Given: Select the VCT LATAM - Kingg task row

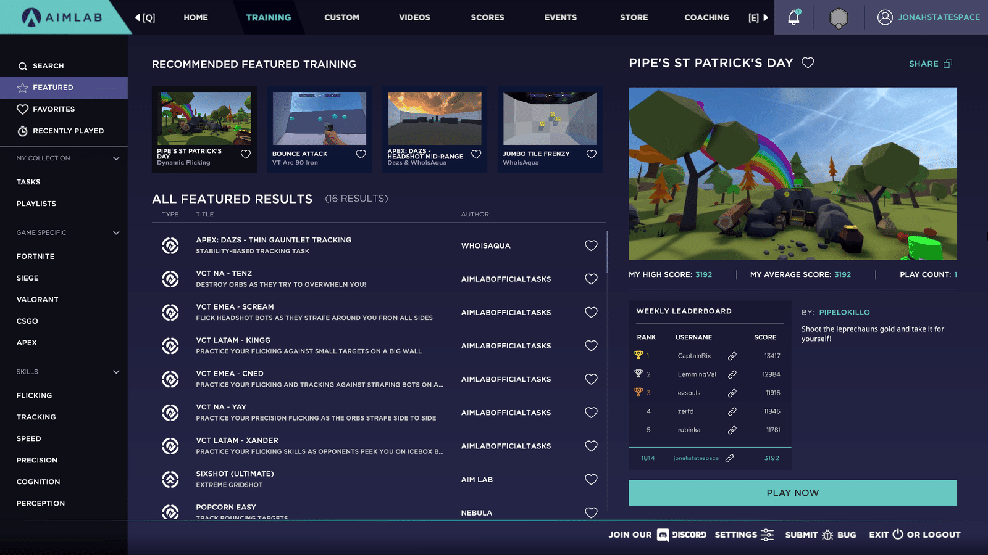Looking at the screenshot, I should [x=379, y=345].
